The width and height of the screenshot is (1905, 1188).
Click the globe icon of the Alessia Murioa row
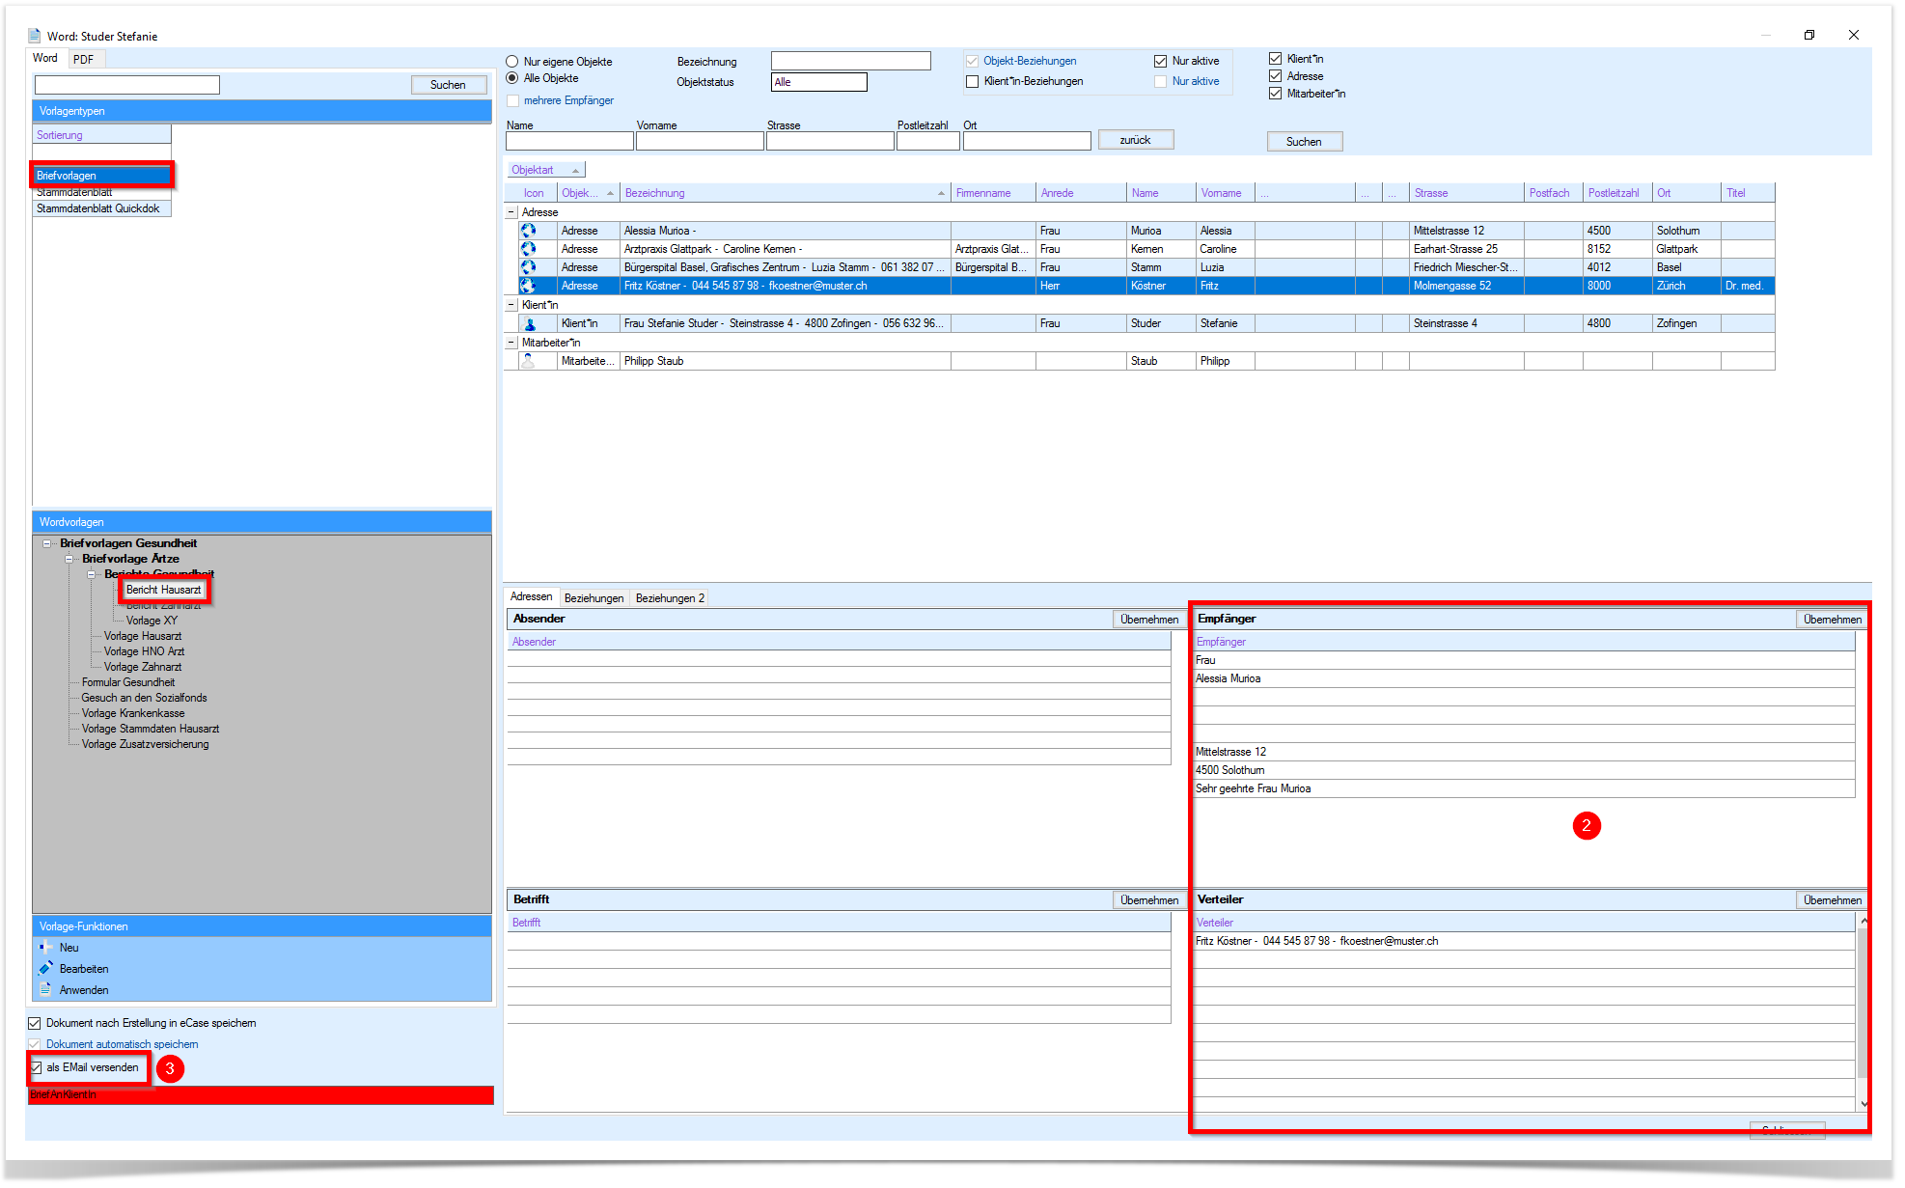coord(528,231)
